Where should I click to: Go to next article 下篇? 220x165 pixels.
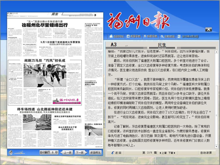click(x=172, y=153)
